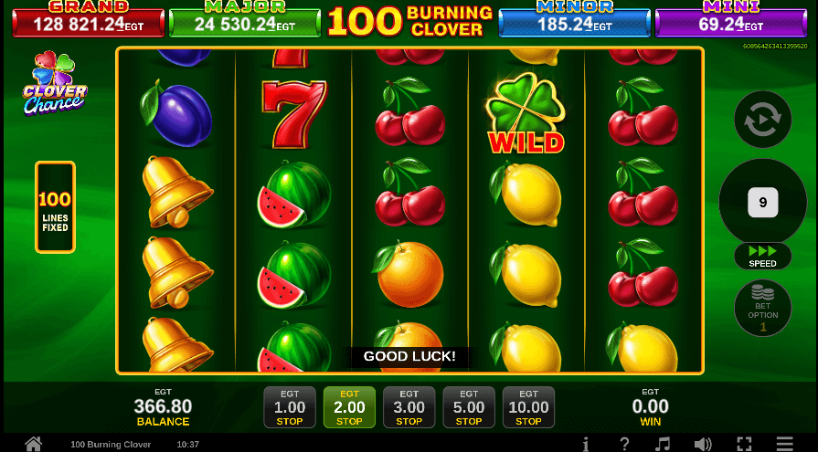
Task: Click the WILD clover symbol
Action: coord(526,113)
